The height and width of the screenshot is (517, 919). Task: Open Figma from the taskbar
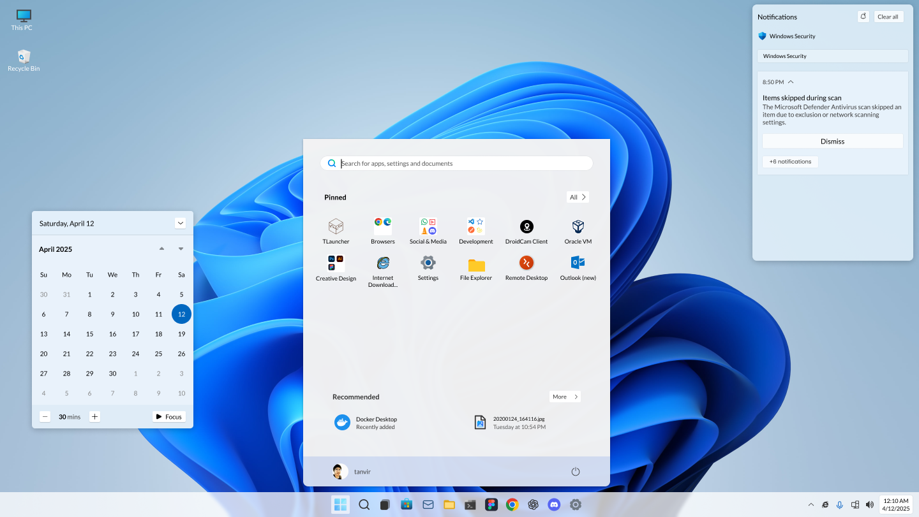[491, 504]
